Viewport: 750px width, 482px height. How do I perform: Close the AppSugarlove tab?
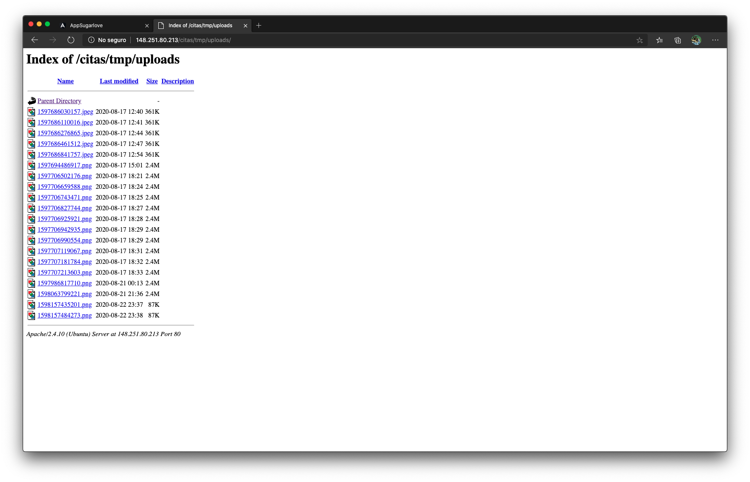click(147, 26)
